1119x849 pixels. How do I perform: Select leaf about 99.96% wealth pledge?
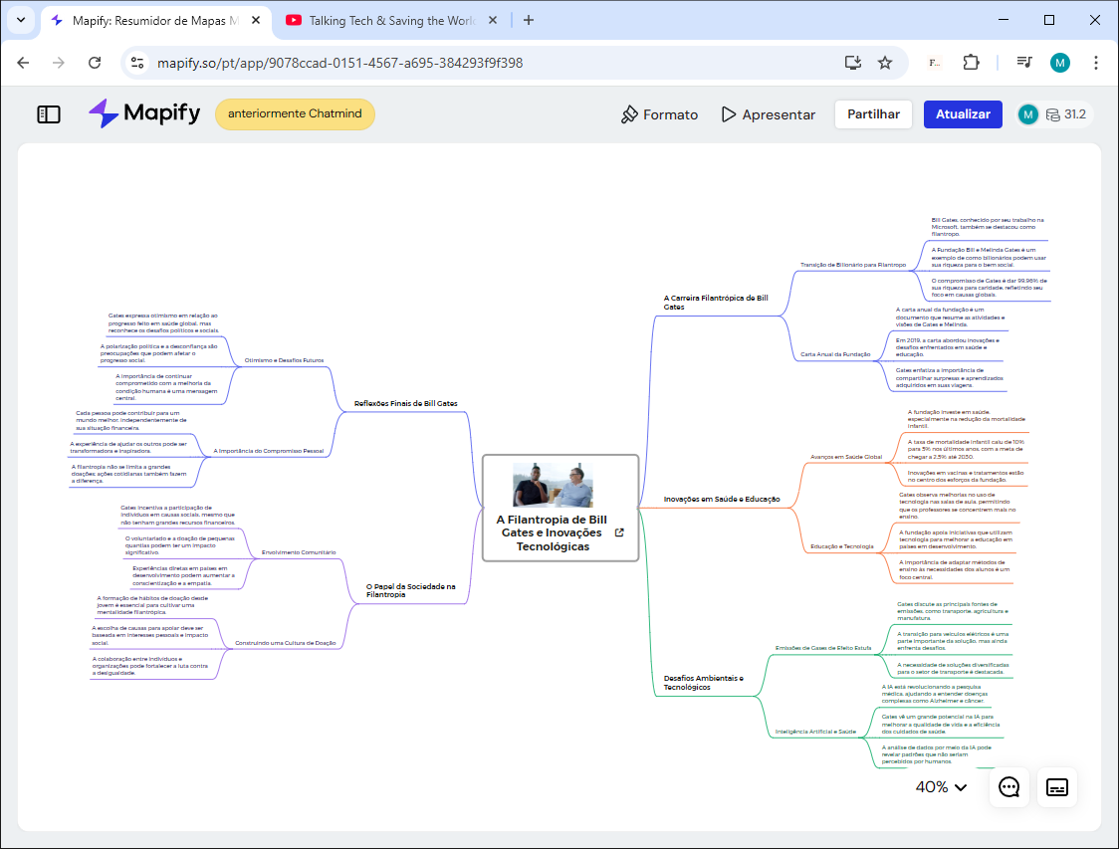(990, 288)
